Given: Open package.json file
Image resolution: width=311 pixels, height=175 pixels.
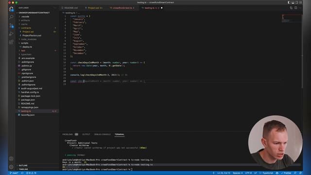Looking at the screenshot, I should pyautogui.click(x=37, y=100).
